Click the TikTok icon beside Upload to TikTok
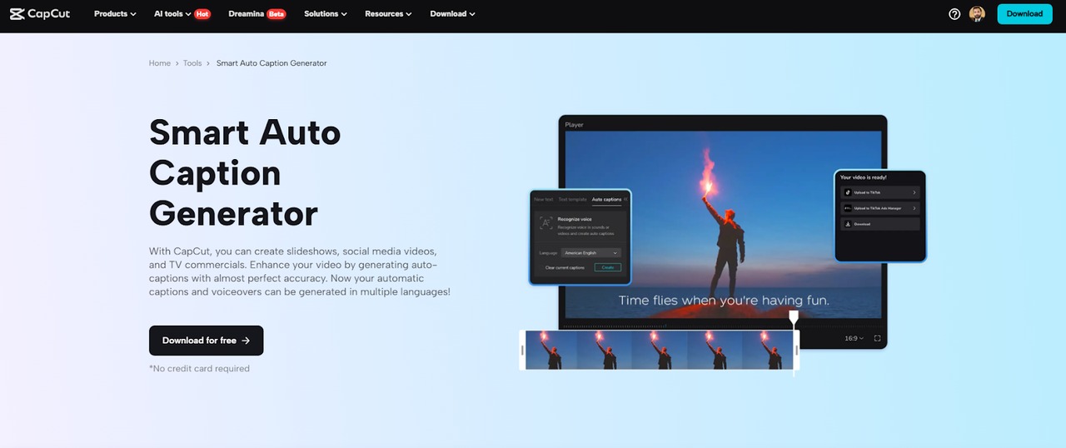This screenshot has height=448, width=1066. tap(848, 192)
